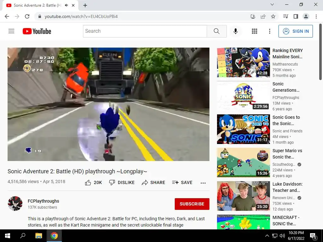
Task: Go forward in browser history
Action: (17, 16)
